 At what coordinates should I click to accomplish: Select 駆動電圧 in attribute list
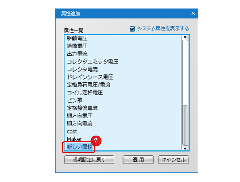pos(77,38)
